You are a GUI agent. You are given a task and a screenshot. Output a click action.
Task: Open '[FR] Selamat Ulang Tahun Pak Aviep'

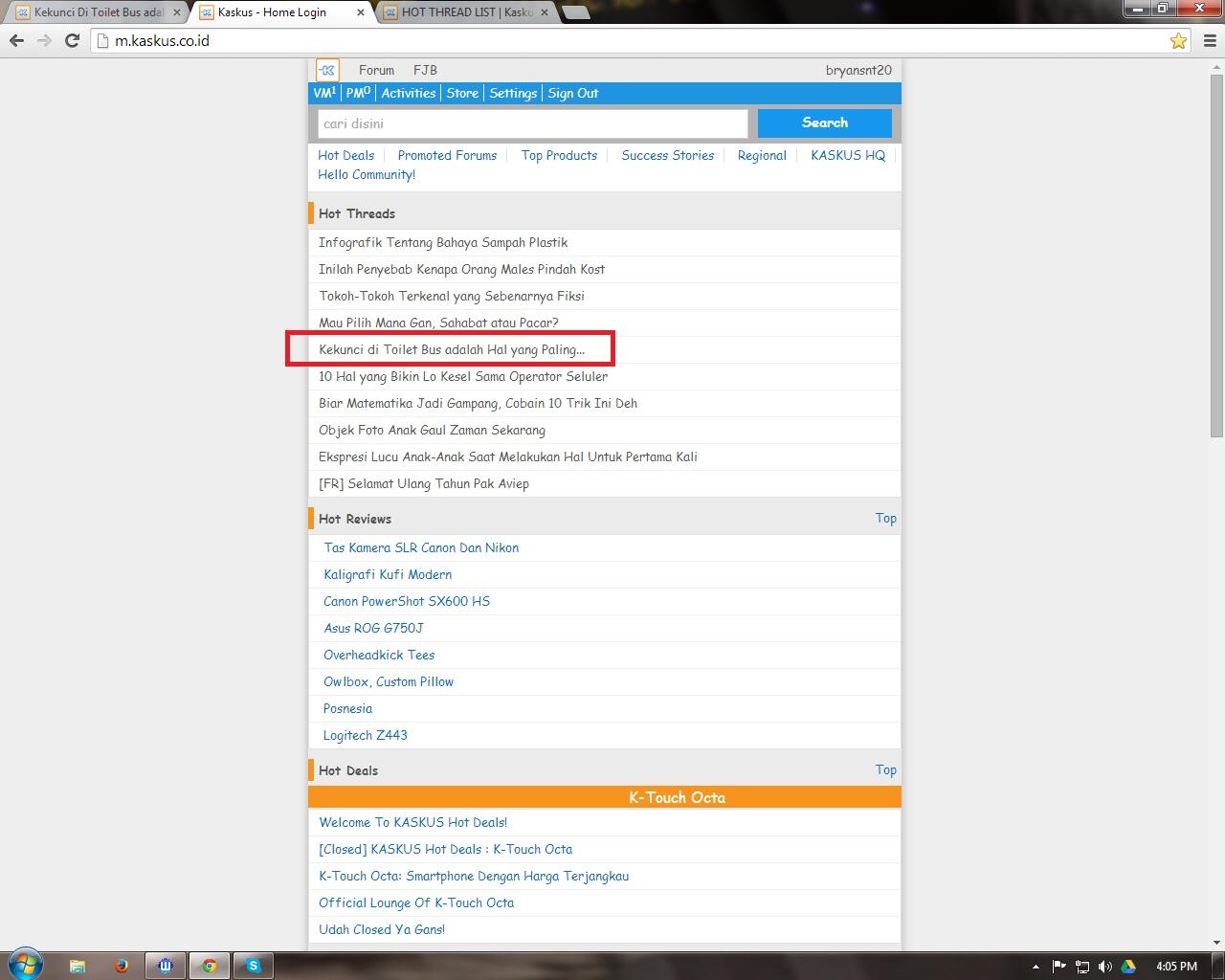click(x=424, y=483)
